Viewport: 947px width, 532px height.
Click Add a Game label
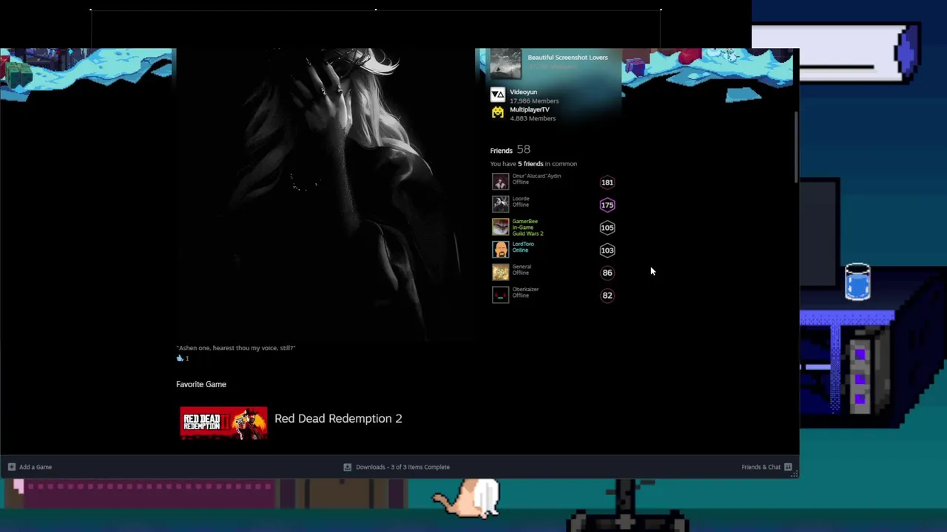[x=36, y=467]
